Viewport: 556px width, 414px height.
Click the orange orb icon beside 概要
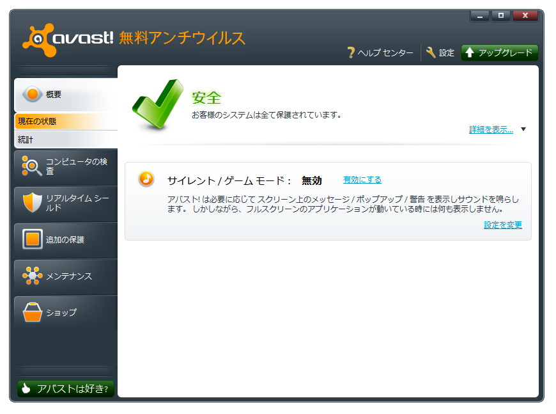(32, 94)
